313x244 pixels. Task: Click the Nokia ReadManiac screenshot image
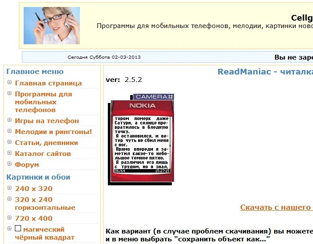pyautogui.click(x=141, y=139)
